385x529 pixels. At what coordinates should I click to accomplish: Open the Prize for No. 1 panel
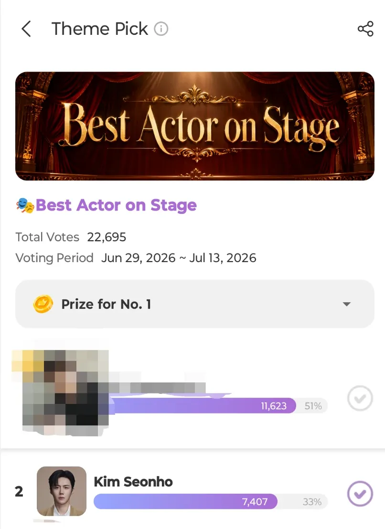pos(195,304)
